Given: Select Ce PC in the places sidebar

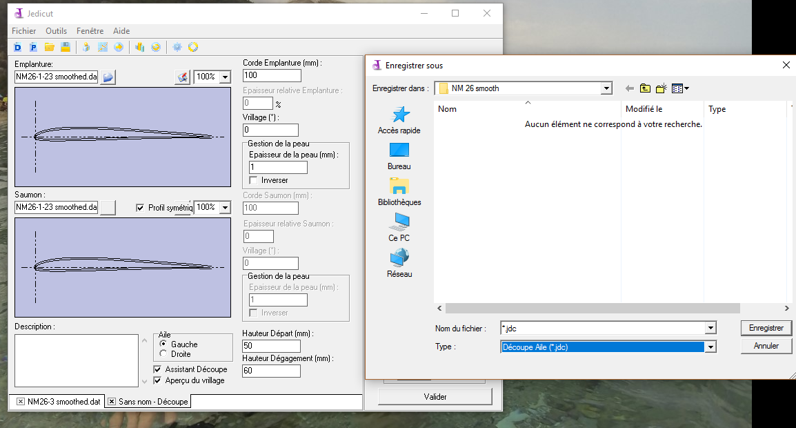Looking at the screenshot, I should 399,227.
